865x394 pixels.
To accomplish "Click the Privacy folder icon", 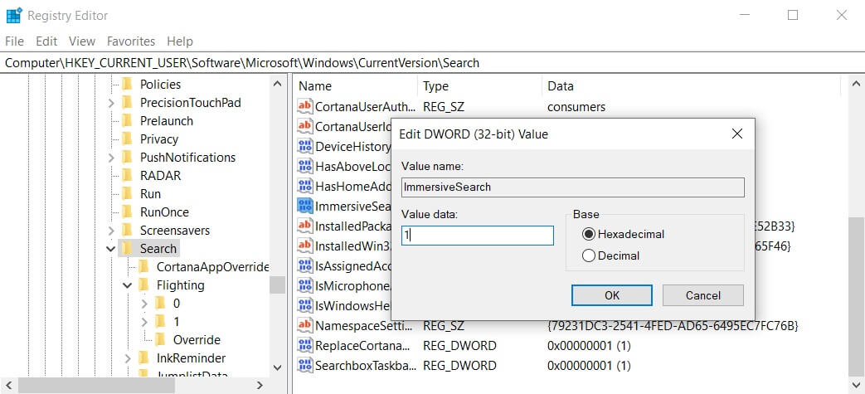I will point(128,139).
